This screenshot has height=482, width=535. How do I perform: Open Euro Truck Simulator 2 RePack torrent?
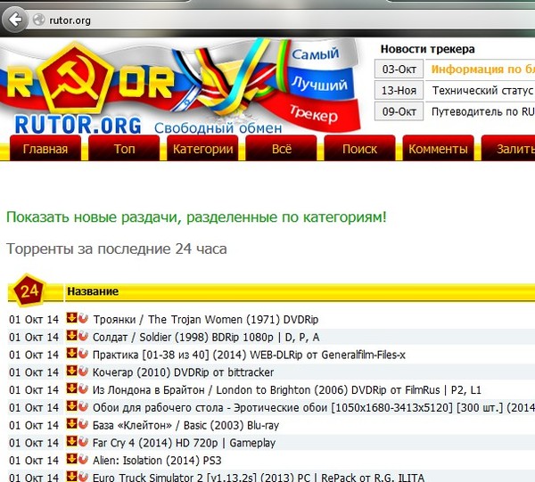[x=259, y=478]
